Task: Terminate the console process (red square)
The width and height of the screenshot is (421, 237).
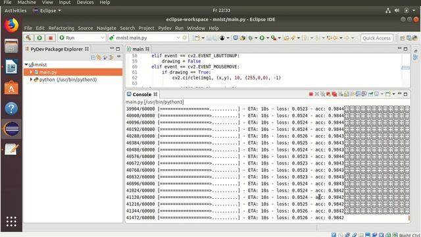Action: pos(311,94)
